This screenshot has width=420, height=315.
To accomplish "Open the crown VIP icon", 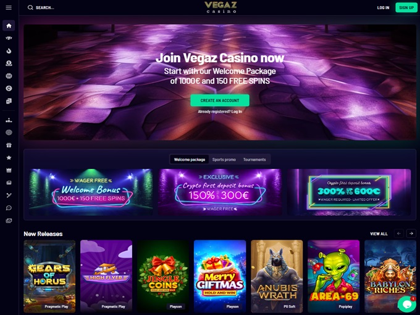I will pyautogui.click(x=9, y=170).
